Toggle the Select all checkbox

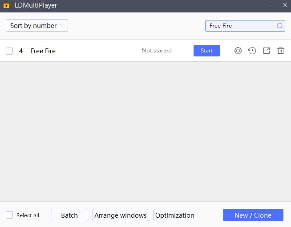point(9,215)
